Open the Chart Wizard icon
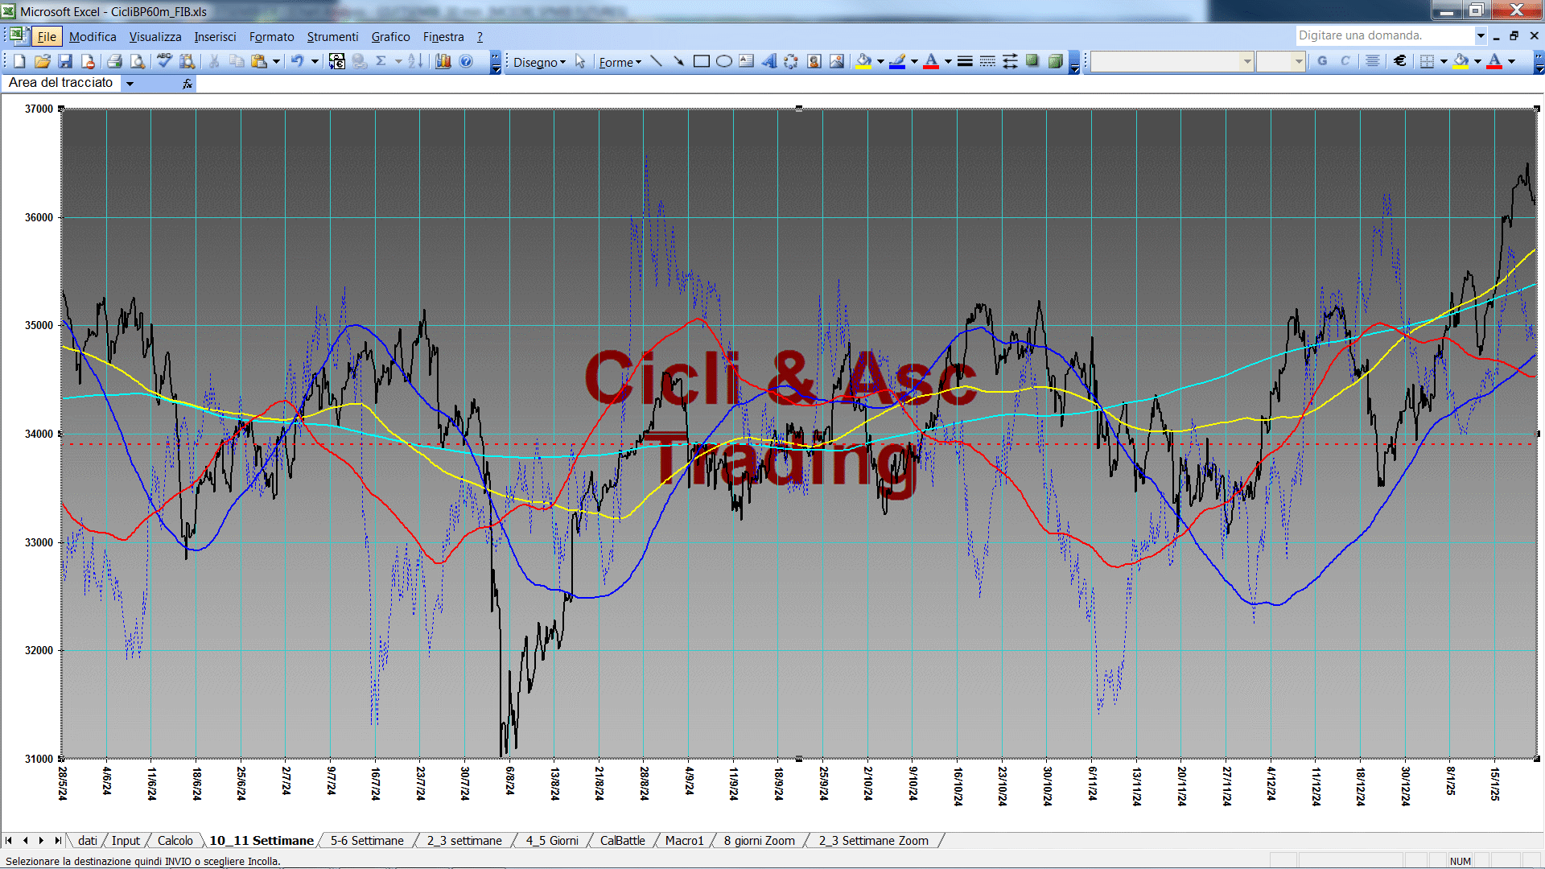1545x869 pixels. 443,62
